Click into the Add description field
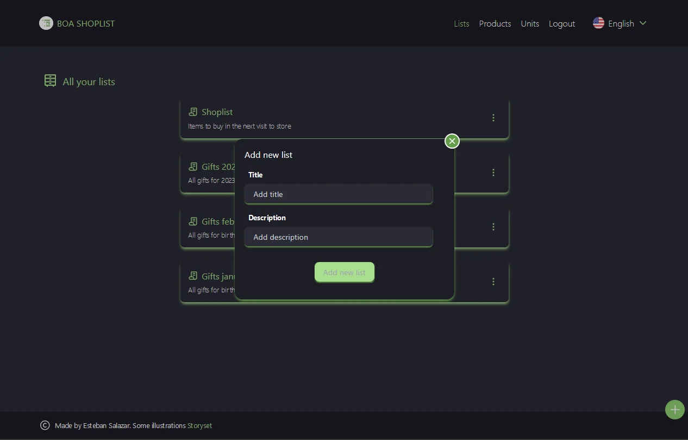The image size is (688, 440). (338, 237)
